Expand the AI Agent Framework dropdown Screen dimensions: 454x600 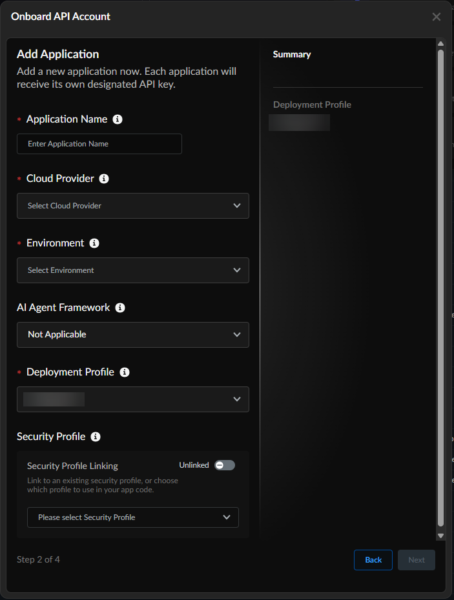coord(132,335)
